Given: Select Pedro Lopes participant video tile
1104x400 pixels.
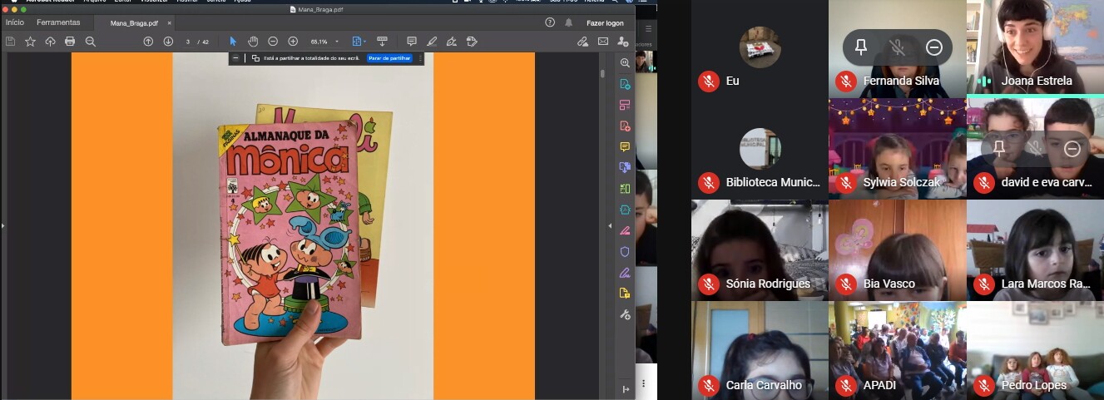Looking at the screenshot, I should tap(1035, 351).
